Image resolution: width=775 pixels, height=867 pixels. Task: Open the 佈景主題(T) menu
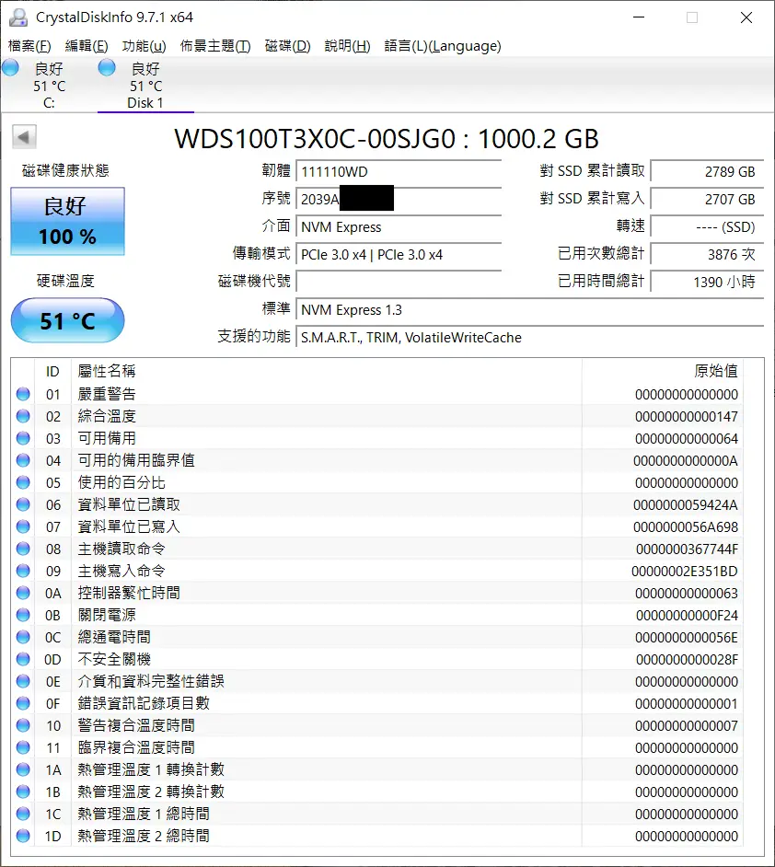tap(215, 46)
